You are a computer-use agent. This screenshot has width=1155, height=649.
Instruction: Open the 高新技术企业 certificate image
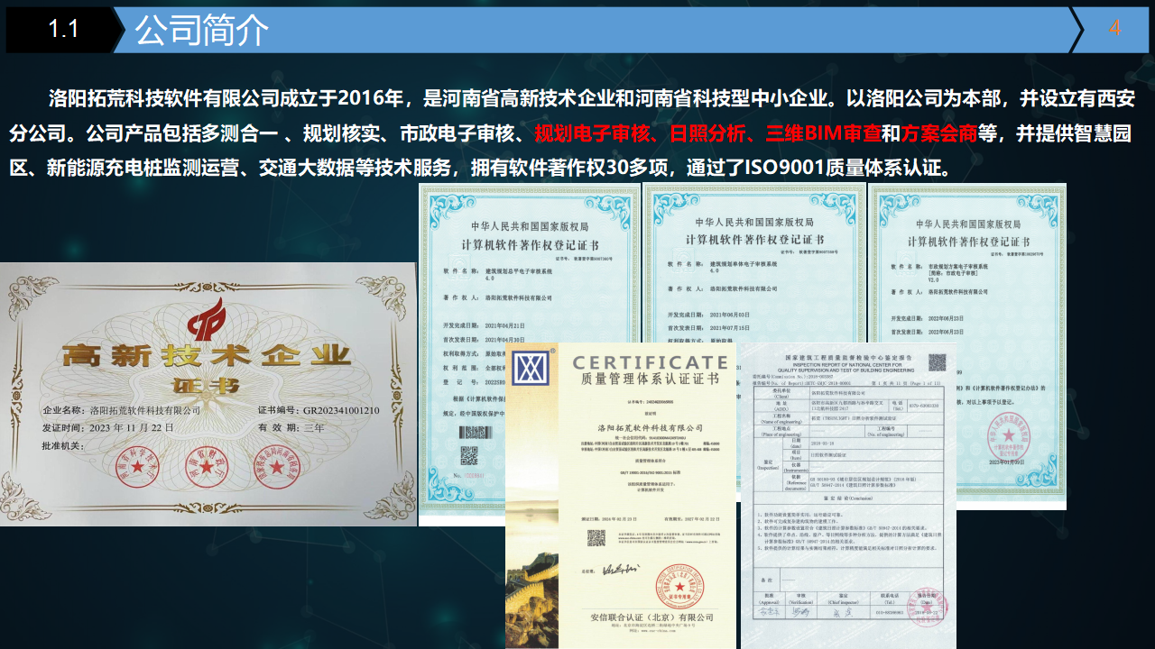208,394
